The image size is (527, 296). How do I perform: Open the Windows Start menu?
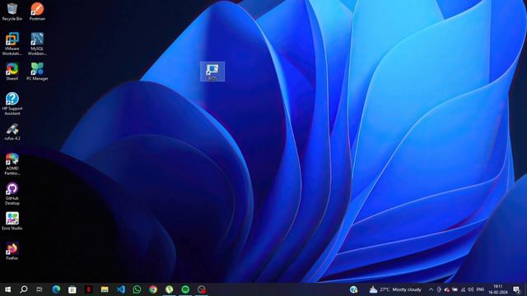click(x=7, y=289)
